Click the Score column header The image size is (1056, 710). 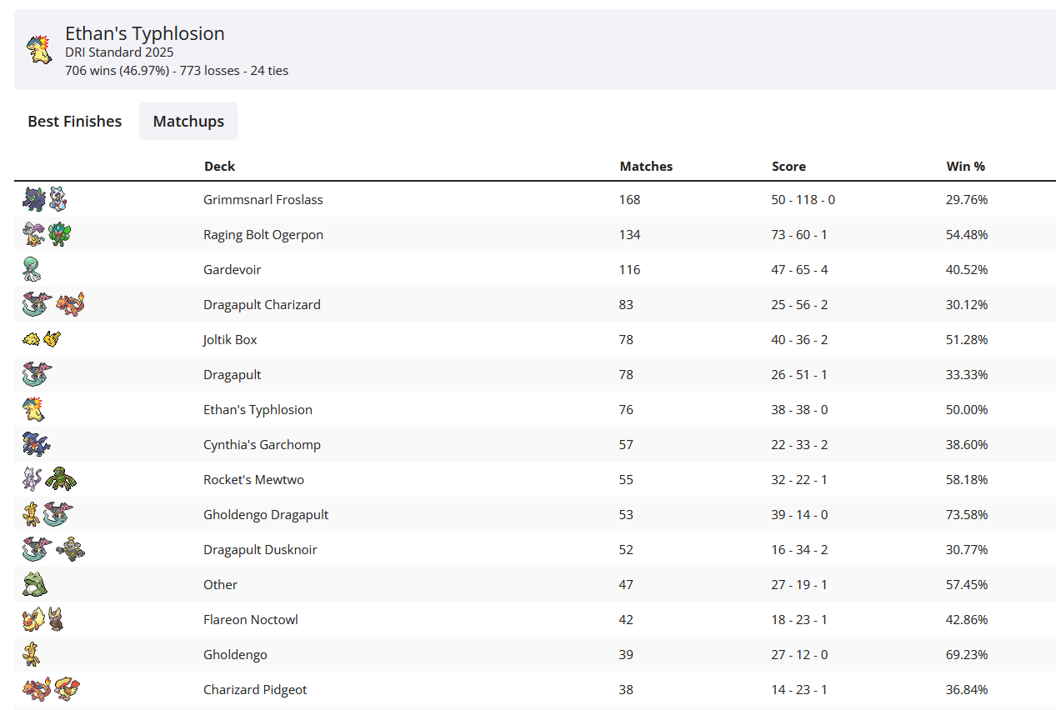tap(788, 167)
